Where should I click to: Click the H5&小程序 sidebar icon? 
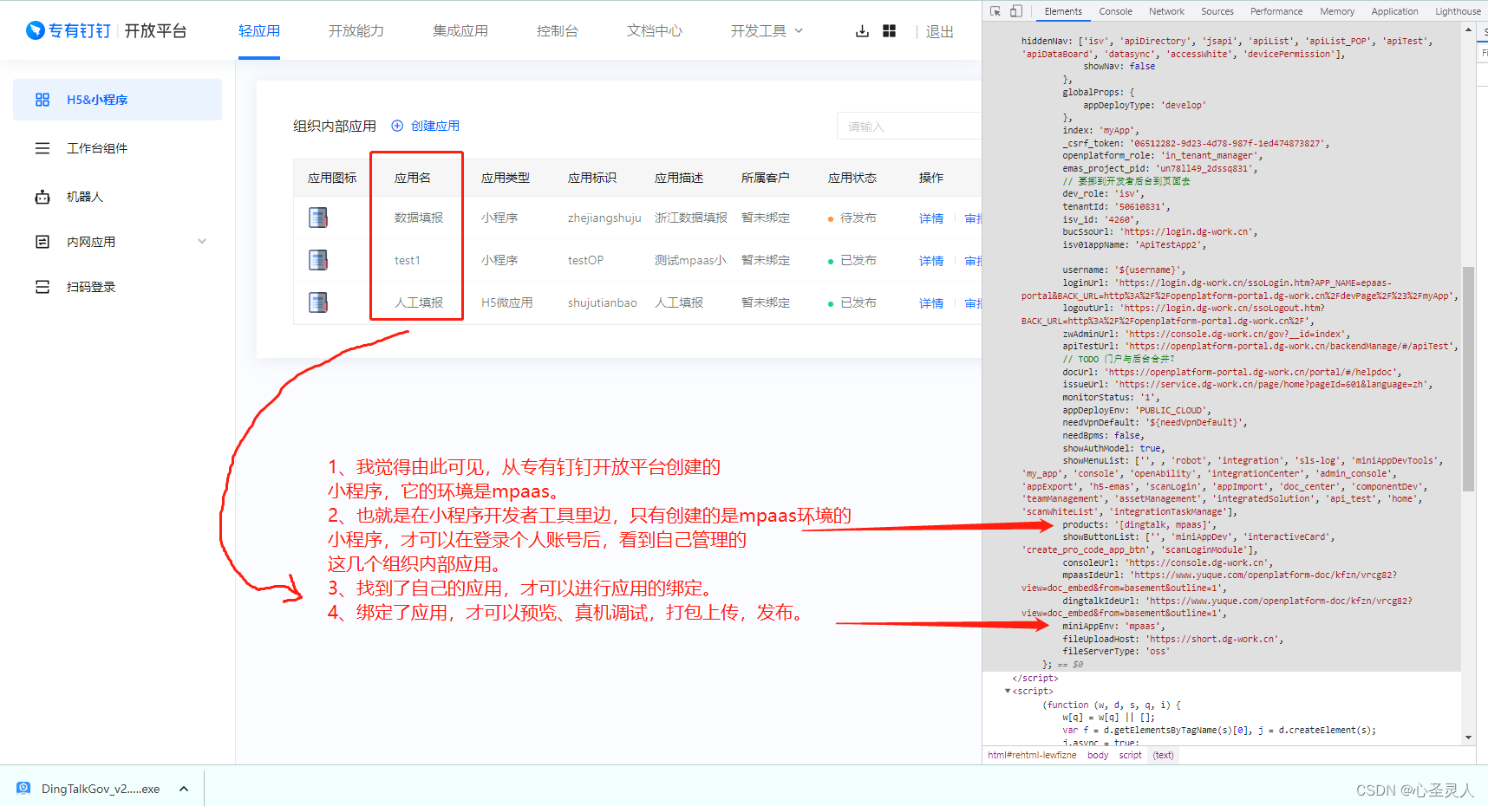[x=42, y=100]
